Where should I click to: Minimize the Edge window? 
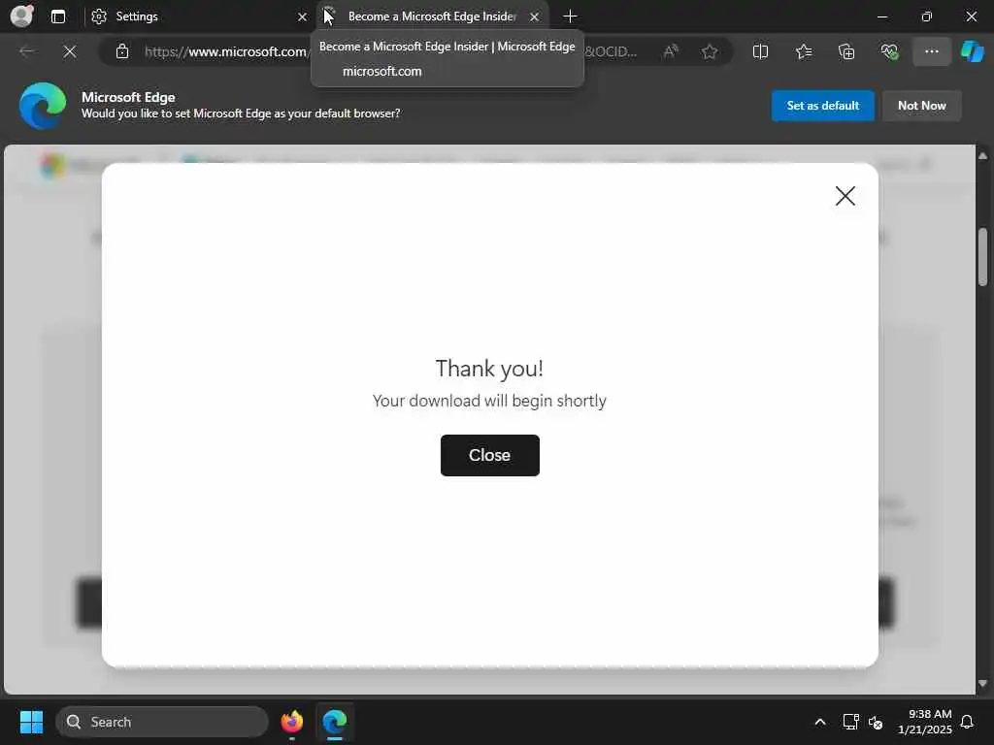(x=881, y=16)
